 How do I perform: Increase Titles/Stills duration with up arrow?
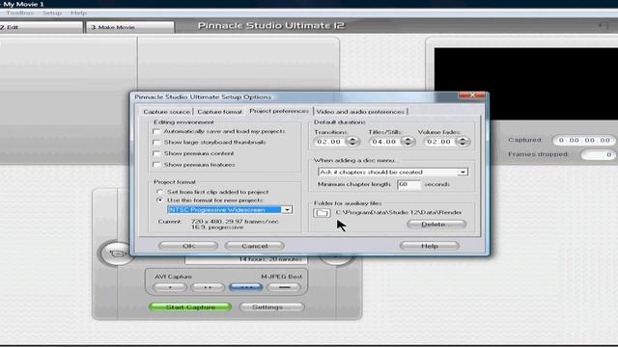pos(407,139)
